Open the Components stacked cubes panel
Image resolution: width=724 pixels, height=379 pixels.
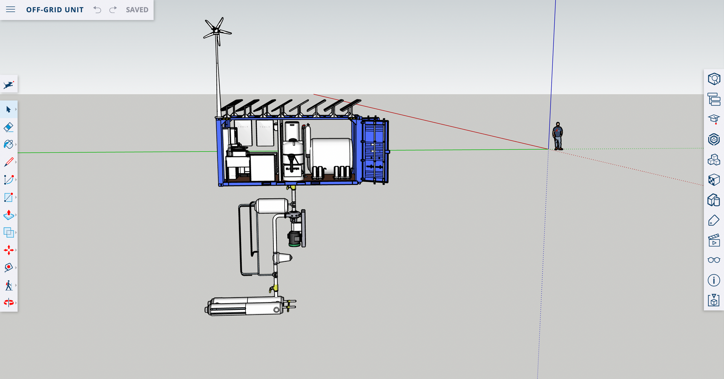pos(714,160)
